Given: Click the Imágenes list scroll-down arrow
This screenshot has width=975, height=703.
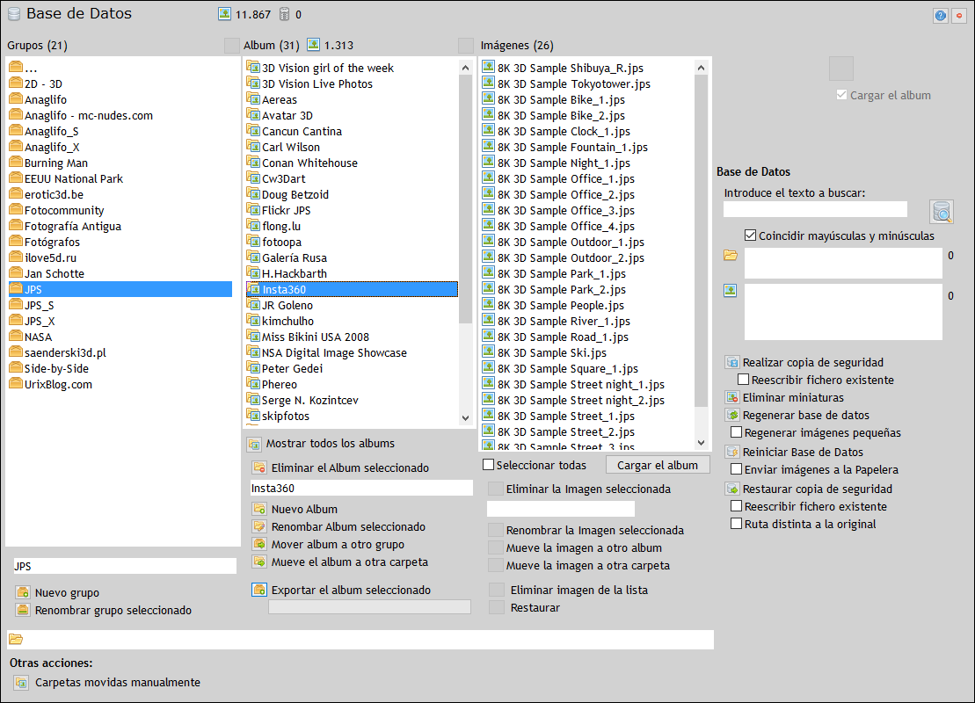Looking at the screenshot, I should point(702,443).
